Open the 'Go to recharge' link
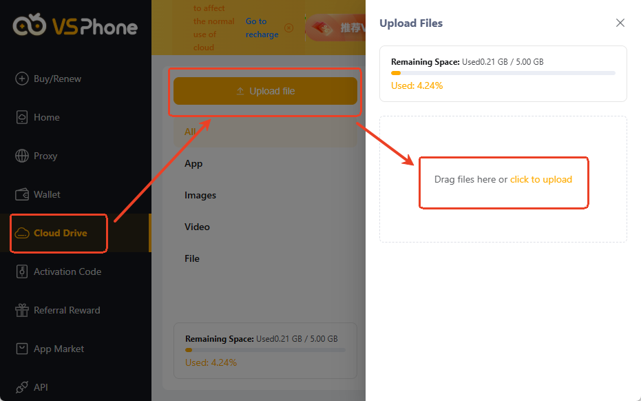 (262, 28)
